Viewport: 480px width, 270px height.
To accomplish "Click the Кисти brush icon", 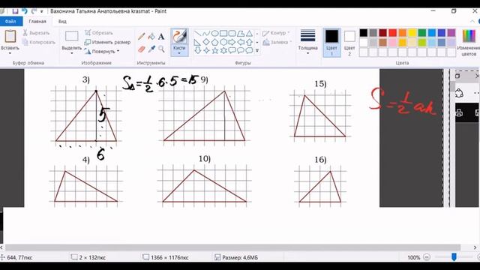I will tap(179, 37).
